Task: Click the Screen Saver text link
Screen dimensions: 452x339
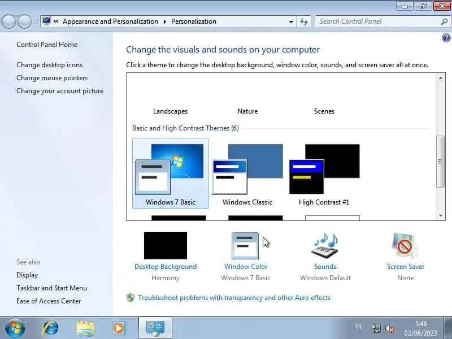Action: pos(406,267)
